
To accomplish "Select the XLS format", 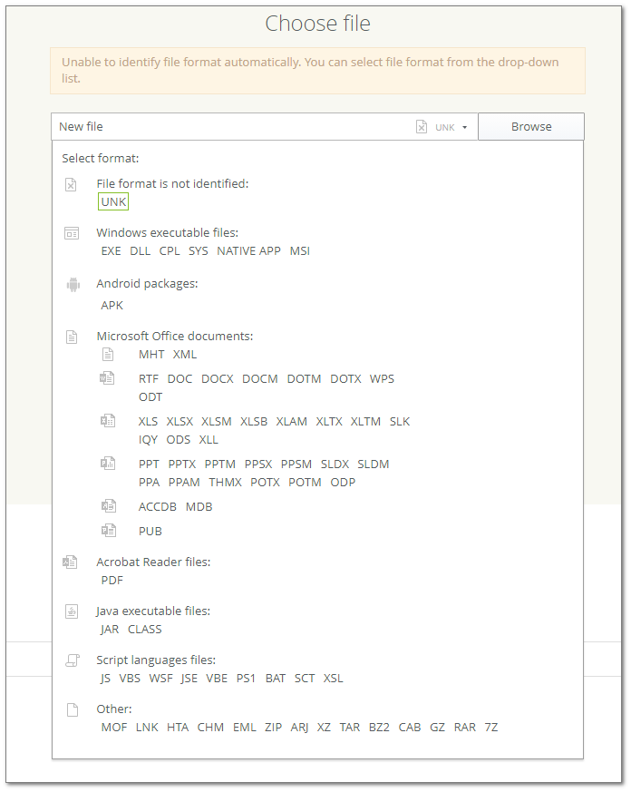I will [148, 421].
